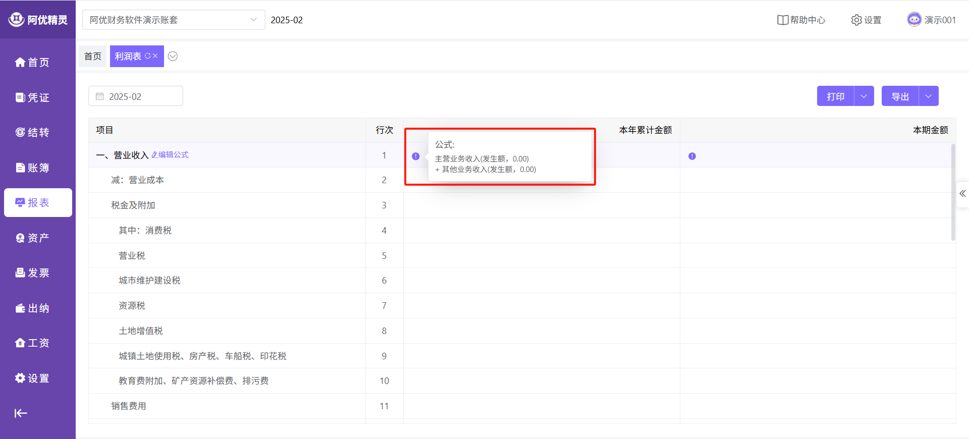The image size is (969, 439).
Task: Click the 编辑公式 link
Action: tap(170, 155)
